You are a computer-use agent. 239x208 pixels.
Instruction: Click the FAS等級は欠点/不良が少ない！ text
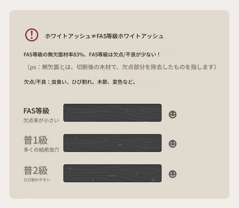[125, 54]
